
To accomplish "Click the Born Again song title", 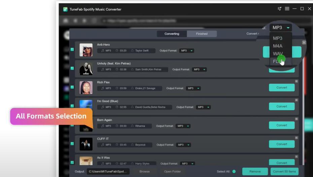I will (x=104, y=120).
